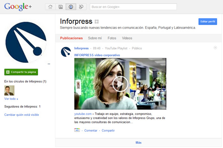Play the INFORPRESS corporate video

(120, 84)
